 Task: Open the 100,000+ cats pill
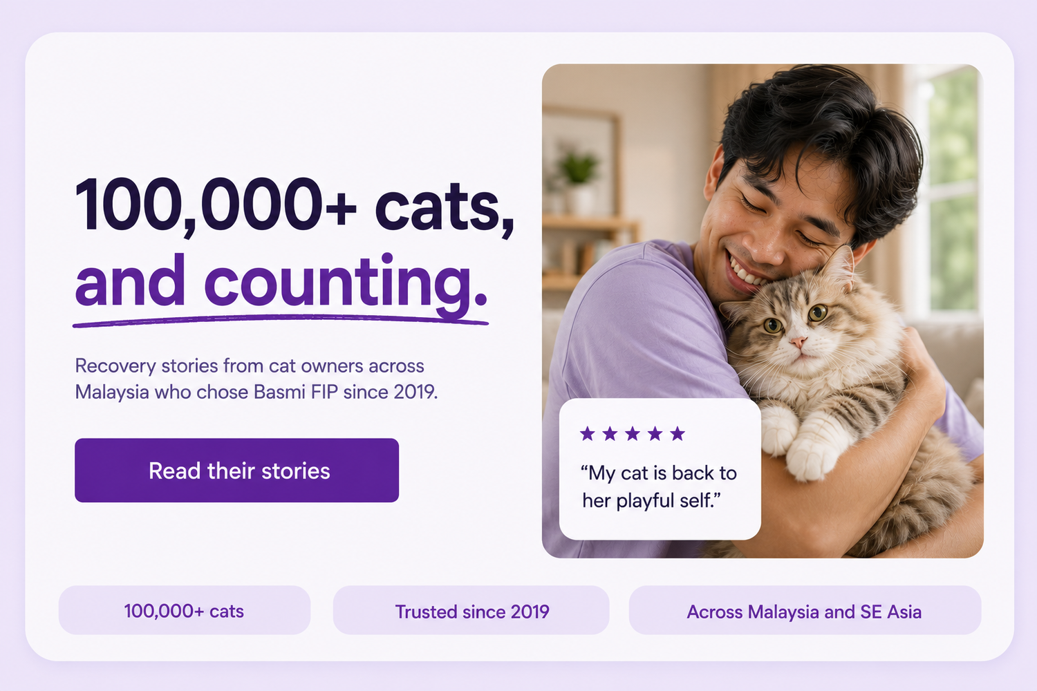coord(185,610)
